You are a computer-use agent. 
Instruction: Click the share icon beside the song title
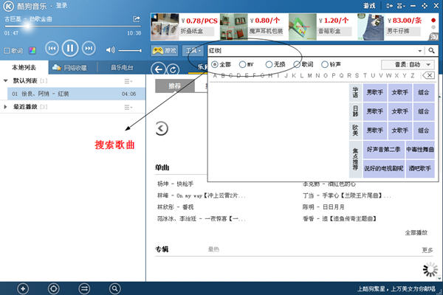click(x=137, y=18)
